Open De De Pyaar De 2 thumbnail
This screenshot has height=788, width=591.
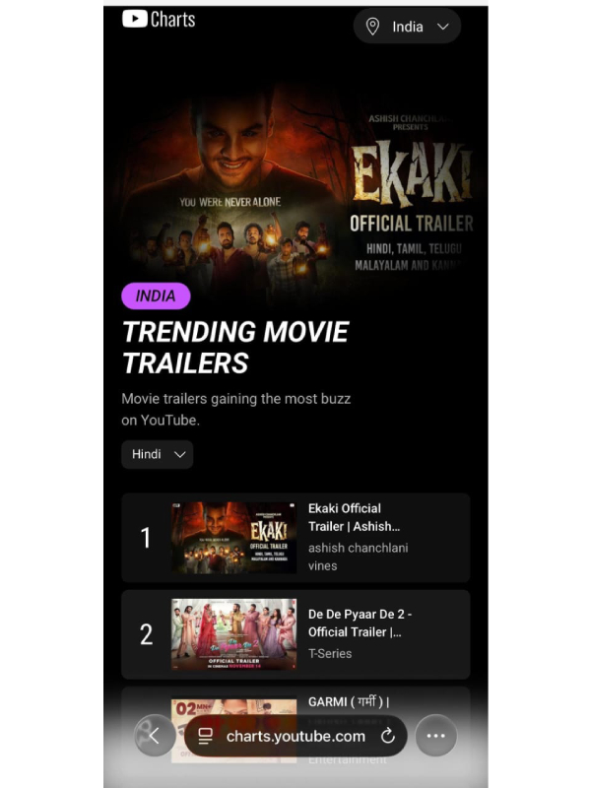point(233,634)
